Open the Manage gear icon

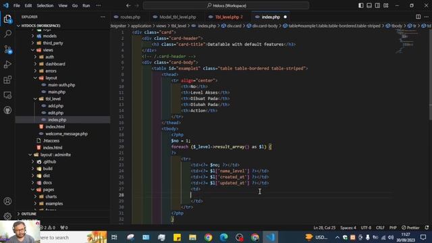[7, 216]
